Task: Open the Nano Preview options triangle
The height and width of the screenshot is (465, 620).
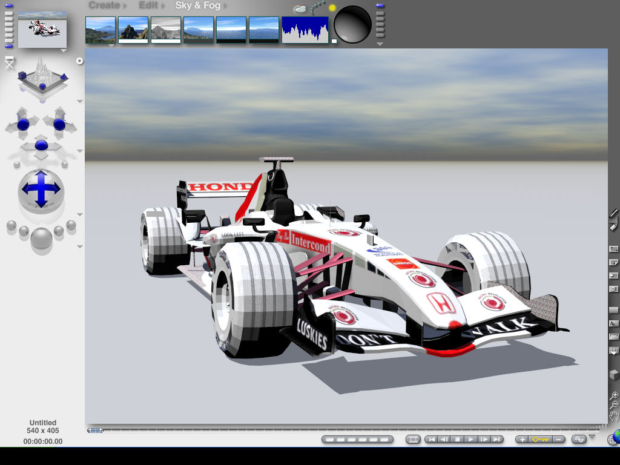Action: click(63, 51)
